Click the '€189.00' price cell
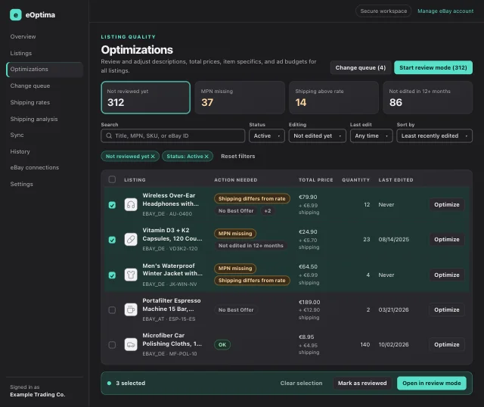 click(309, 302)
